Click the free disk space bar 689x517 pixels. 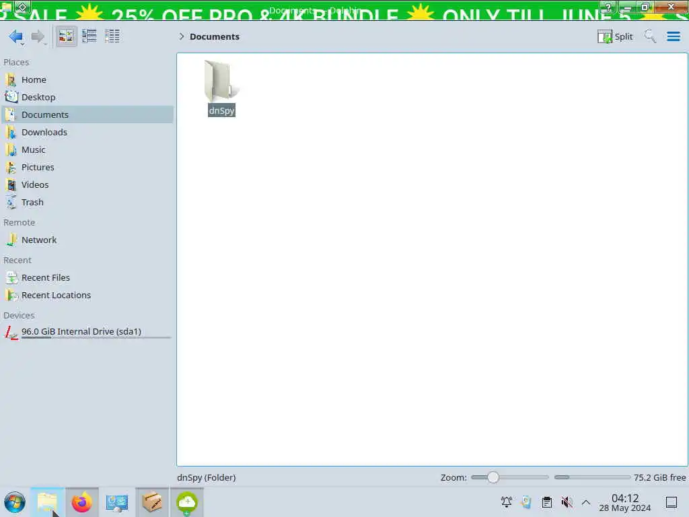coord(592,477)
